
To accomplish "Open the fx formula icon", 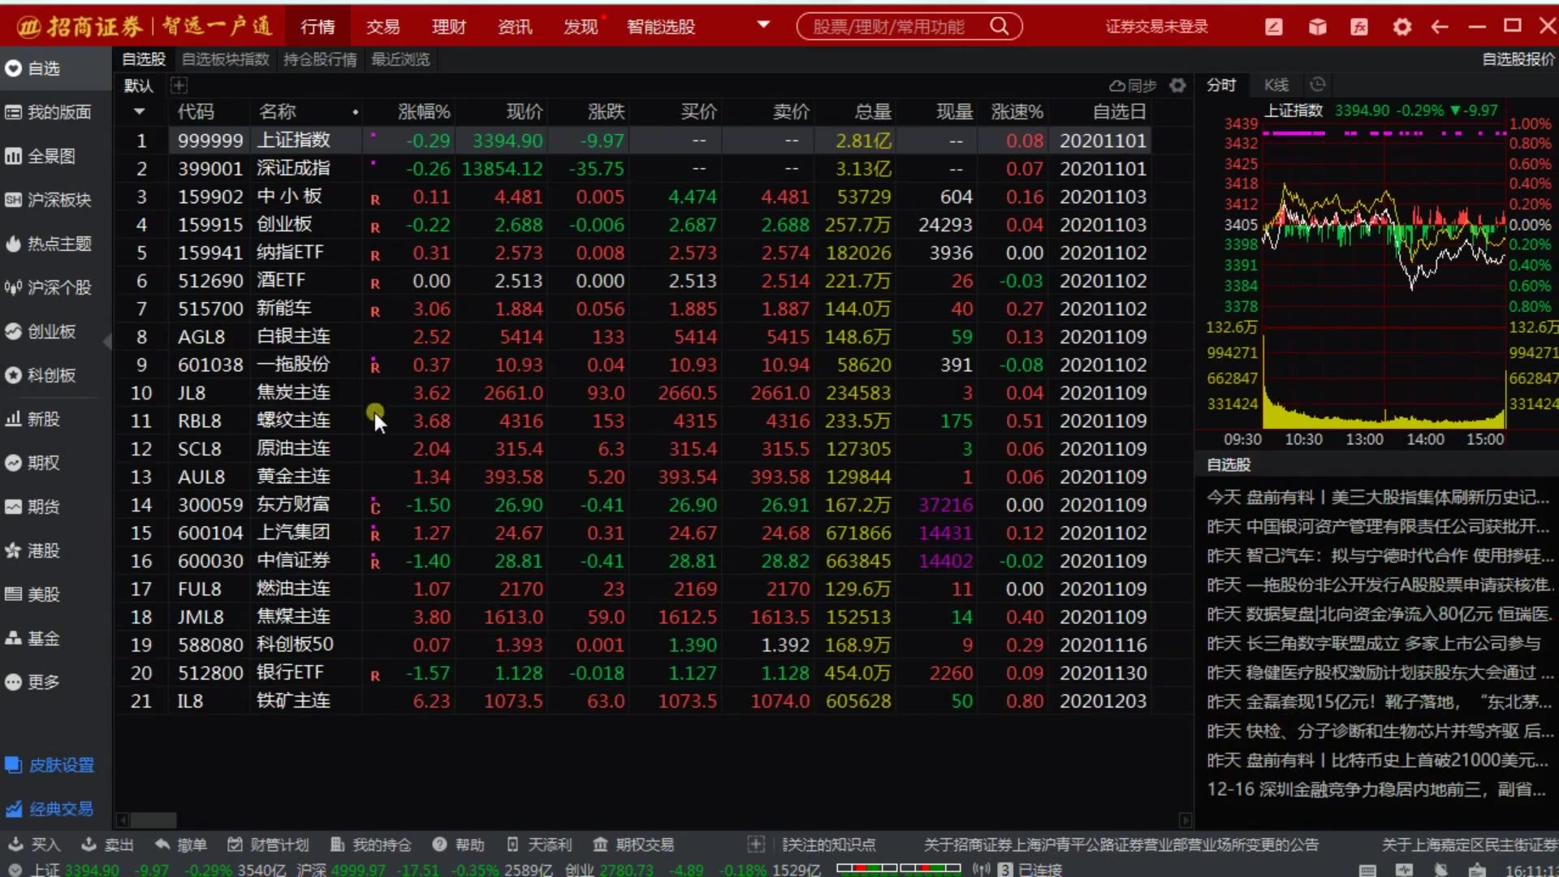I will 1359,27.
